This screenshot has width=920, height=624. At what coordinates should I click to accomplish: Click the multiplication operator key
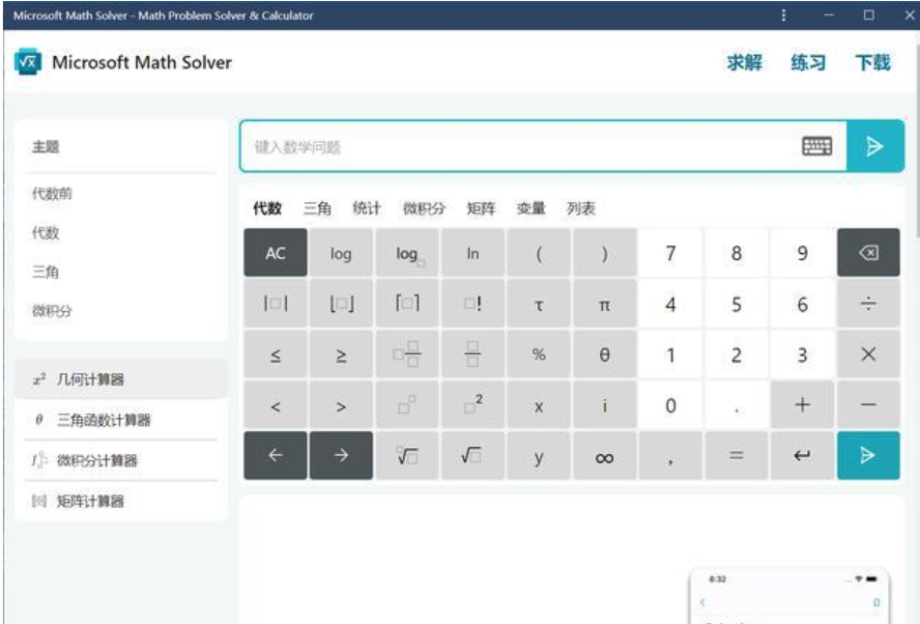(x=869, y=355)
